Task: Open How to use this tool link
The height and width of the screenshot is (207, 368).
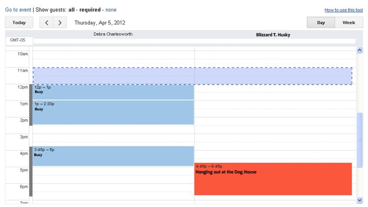Action: point(344,10)
